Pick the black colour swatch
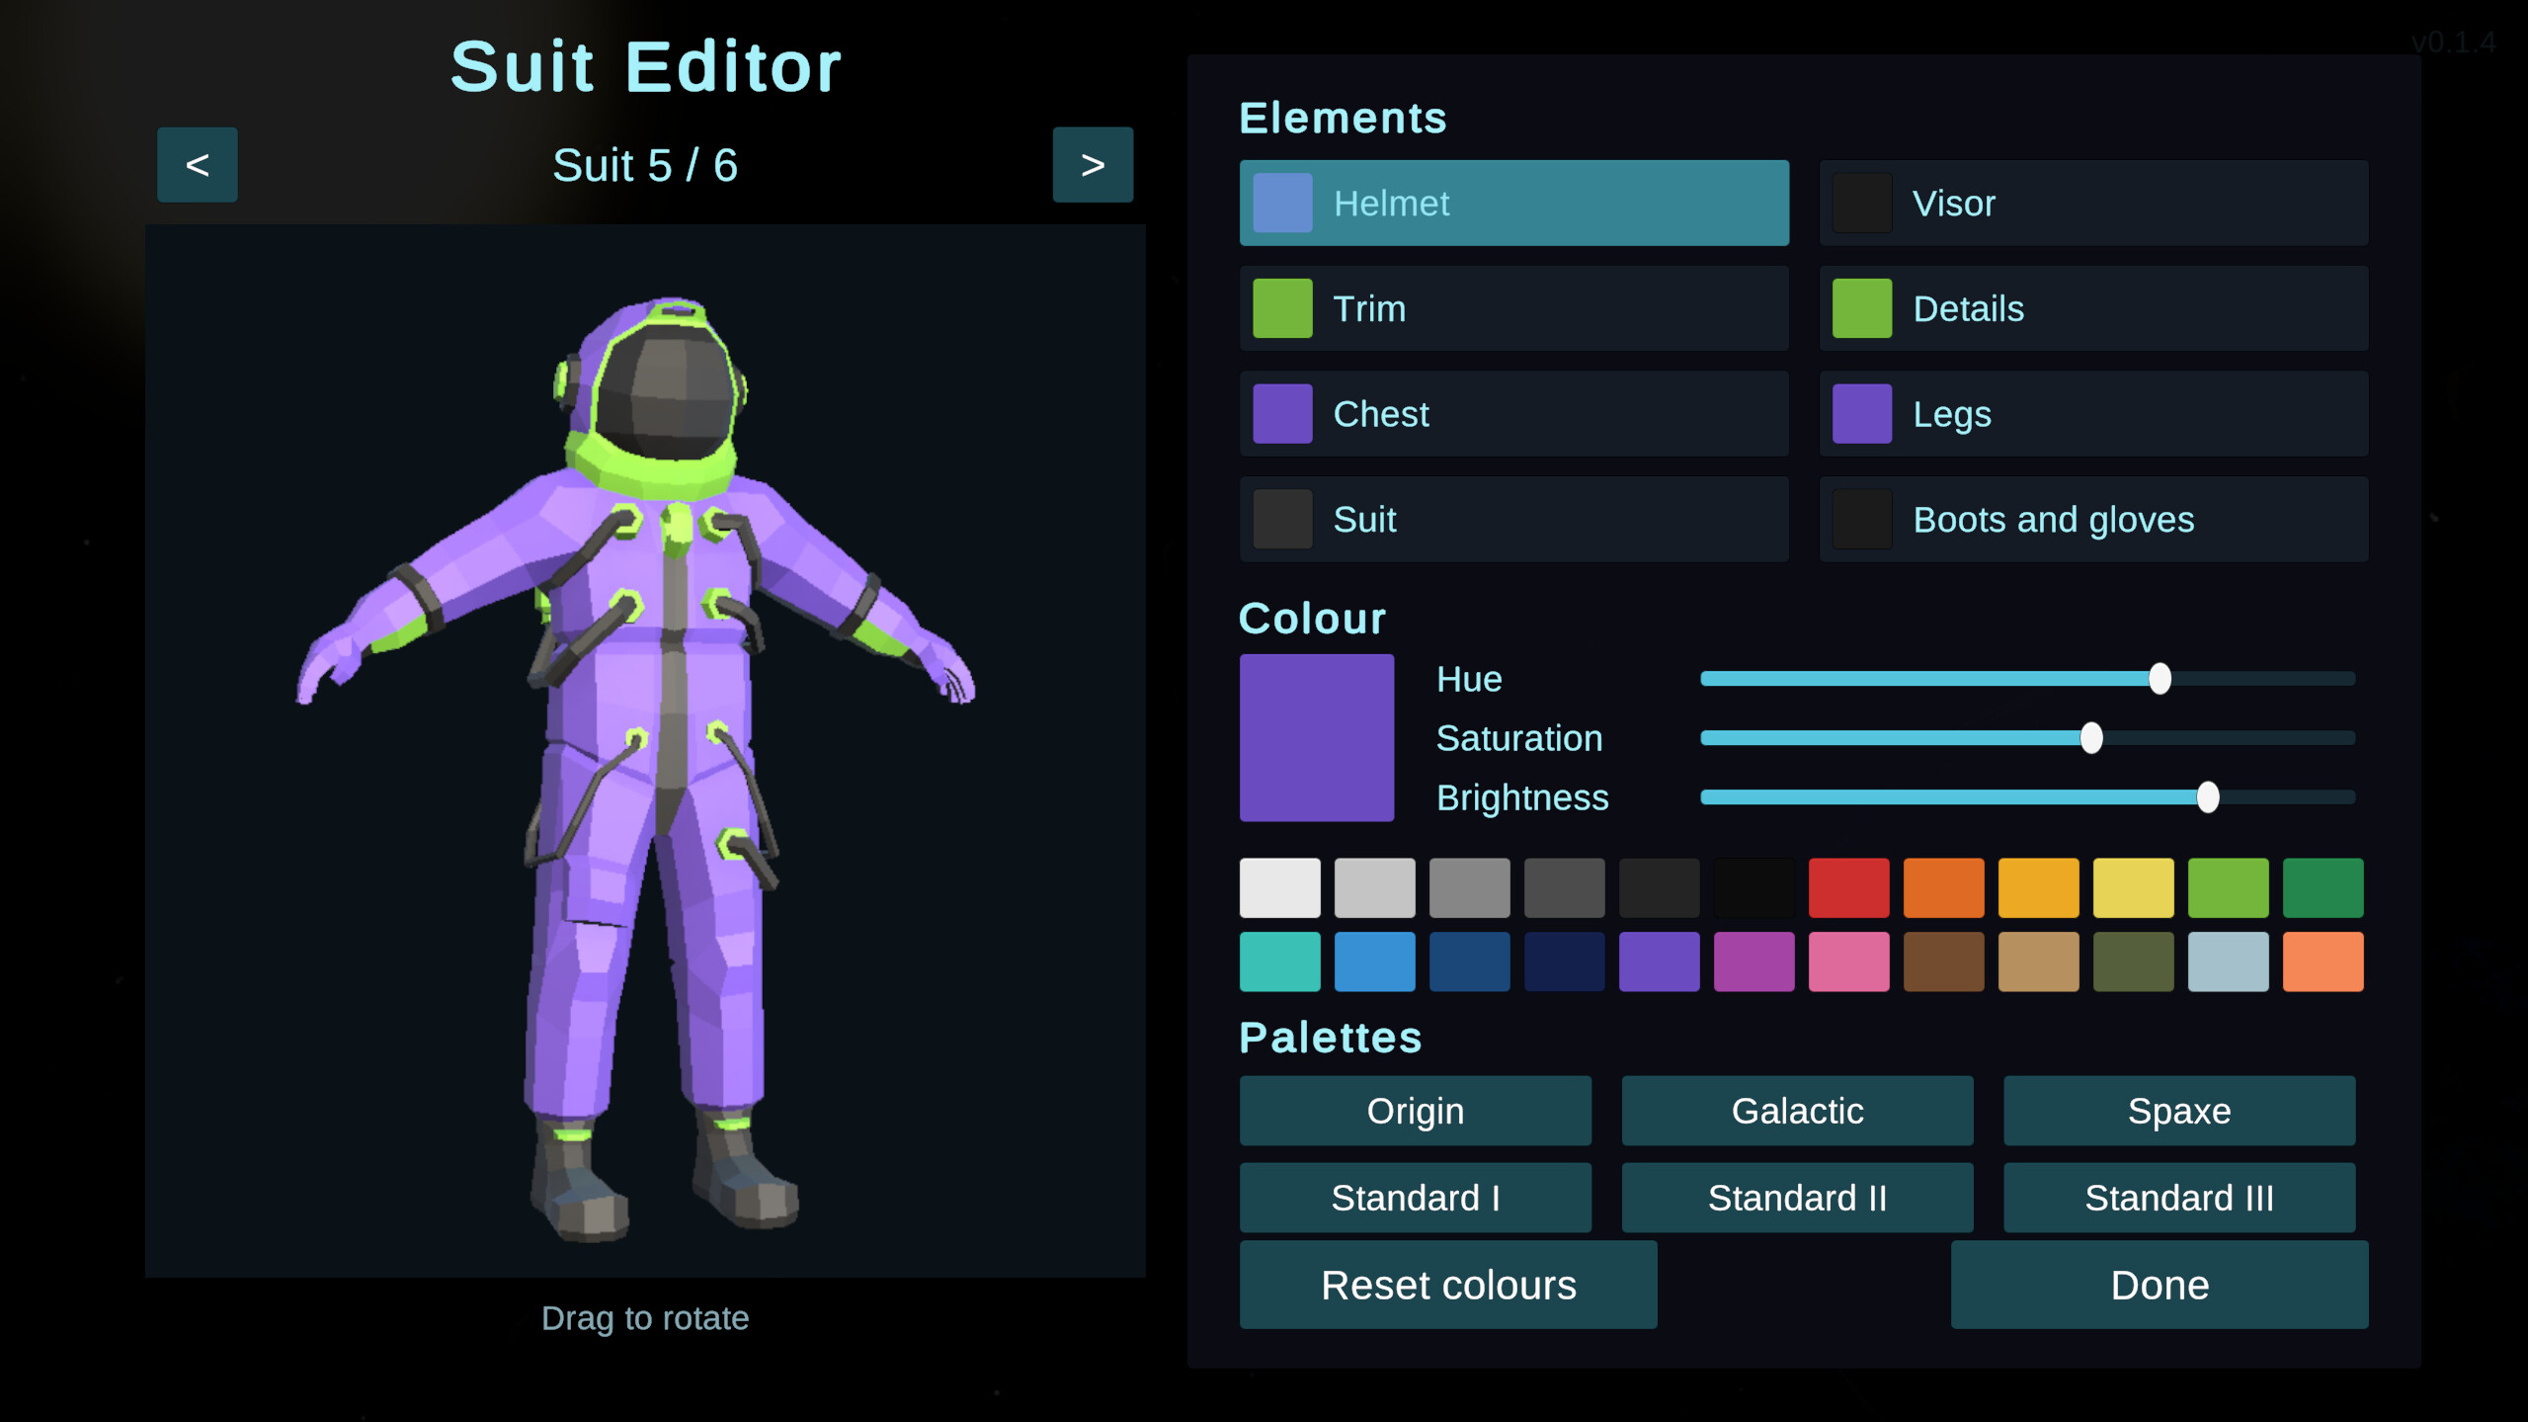Image resolution: width=2528 pixels, height=1422 pixels. point(1753,887)
